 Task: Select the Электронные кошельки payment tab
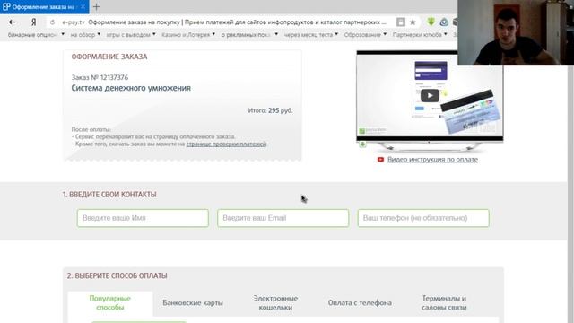(x=275, y=303)
